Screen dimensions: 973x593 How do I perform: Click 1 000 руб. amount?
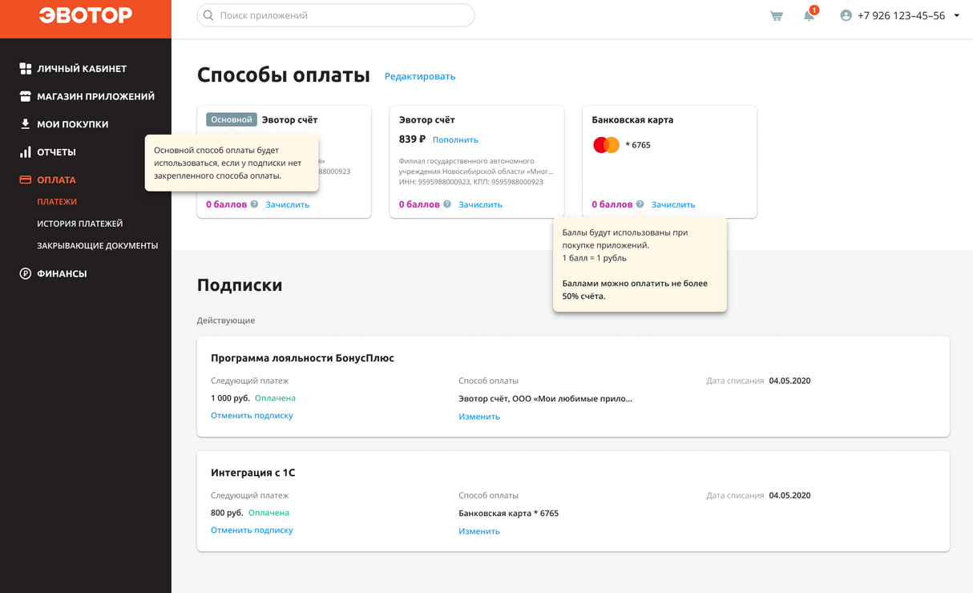click(x=230, y=398)
